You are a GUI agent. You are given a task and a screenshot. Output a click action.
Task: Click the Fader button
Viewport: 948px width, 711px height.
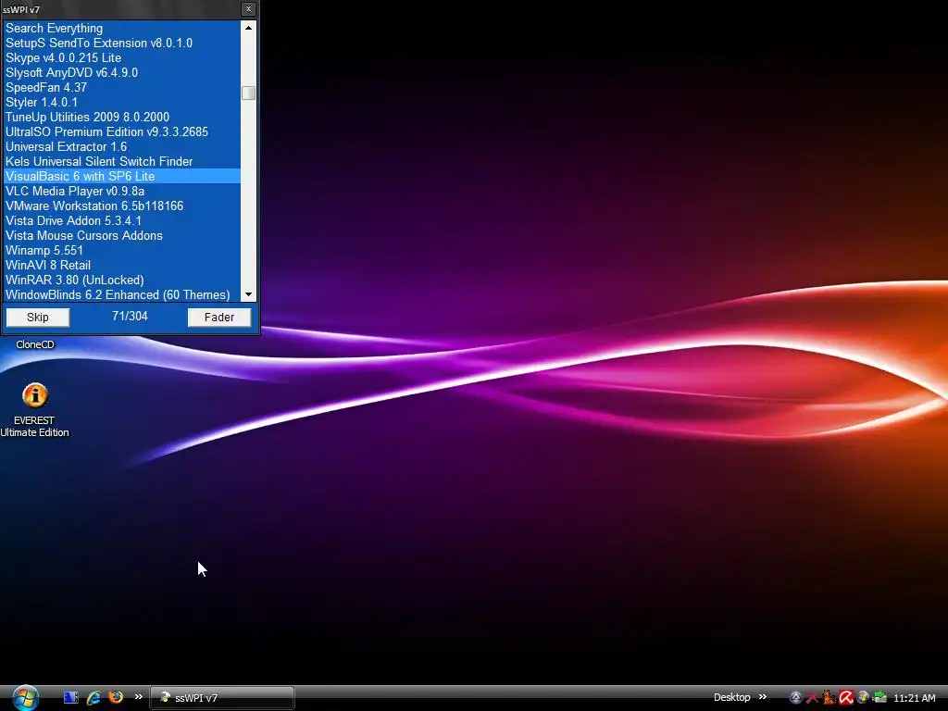pyautogui.click(x=218, y=318)
